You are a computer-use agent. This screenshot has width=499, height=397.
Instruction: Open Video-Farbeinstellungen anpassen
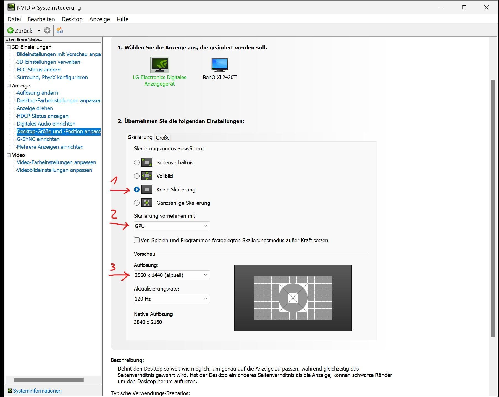pyautogui.click(x=56, y=162)
